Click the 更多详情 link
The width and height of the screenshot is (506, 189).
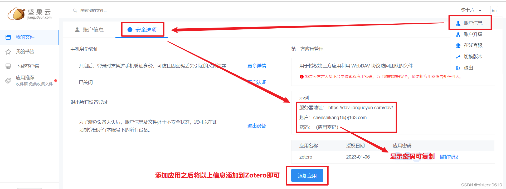coord(257,66)
